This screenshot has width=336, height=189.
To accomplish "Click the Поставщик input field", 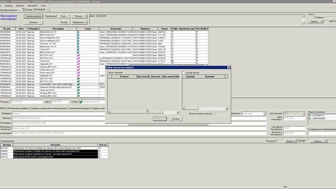I will (x=139, y=123).
